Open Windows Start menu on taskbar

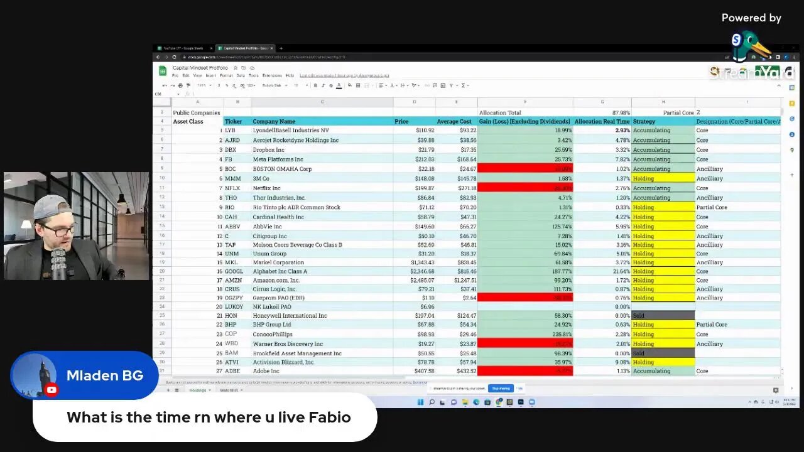[420, 402]
